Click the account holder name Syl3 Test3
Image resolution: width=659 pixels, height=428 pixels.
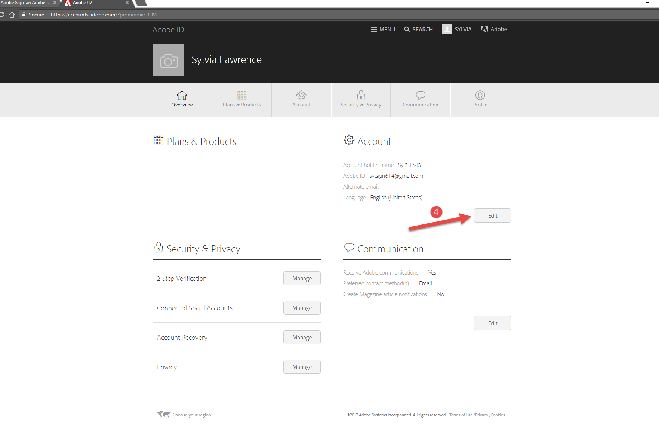(409, 165)
